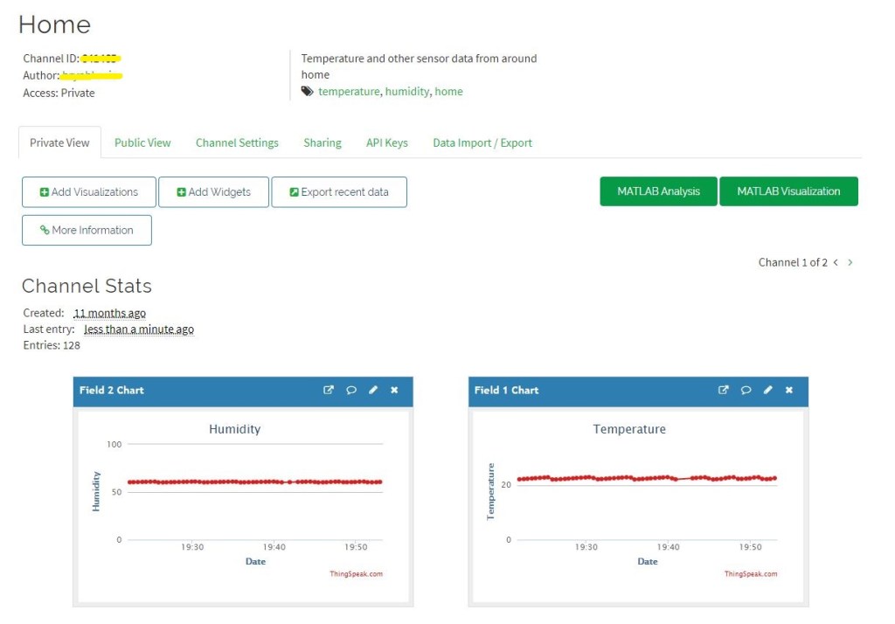Viewport: 895px width, 624px height.
Task: Click the comment icon on Field 2 Chart
Action: point(351,391)
